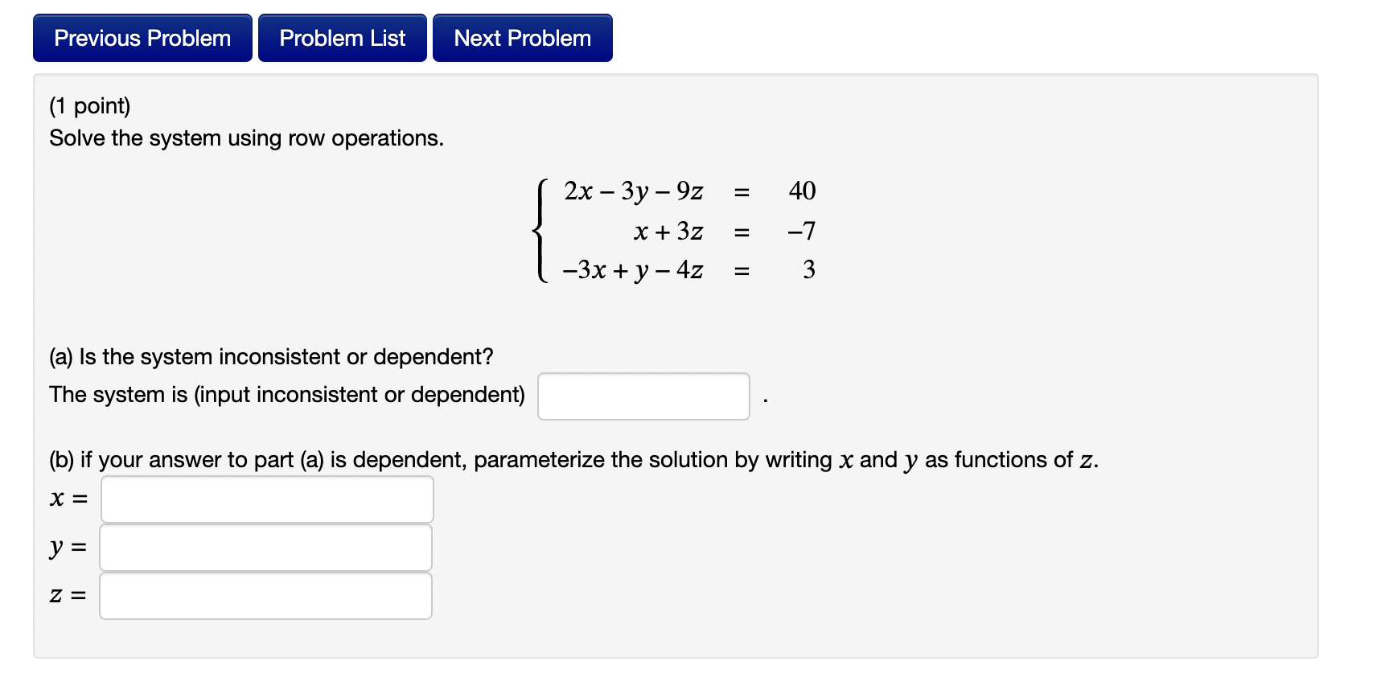Click the 'Solve the system using row operations' text
1385x698 pixels.
(246, 138)
